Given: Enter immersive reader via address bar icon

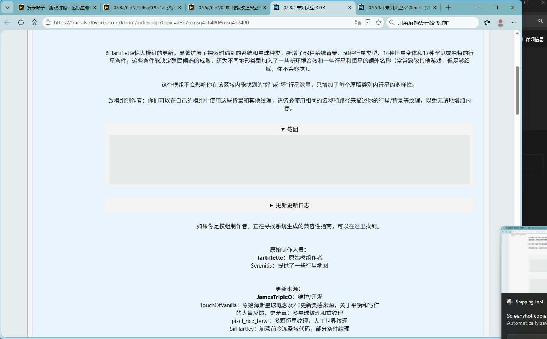Looking at the screenshot, I should (368, 22).
